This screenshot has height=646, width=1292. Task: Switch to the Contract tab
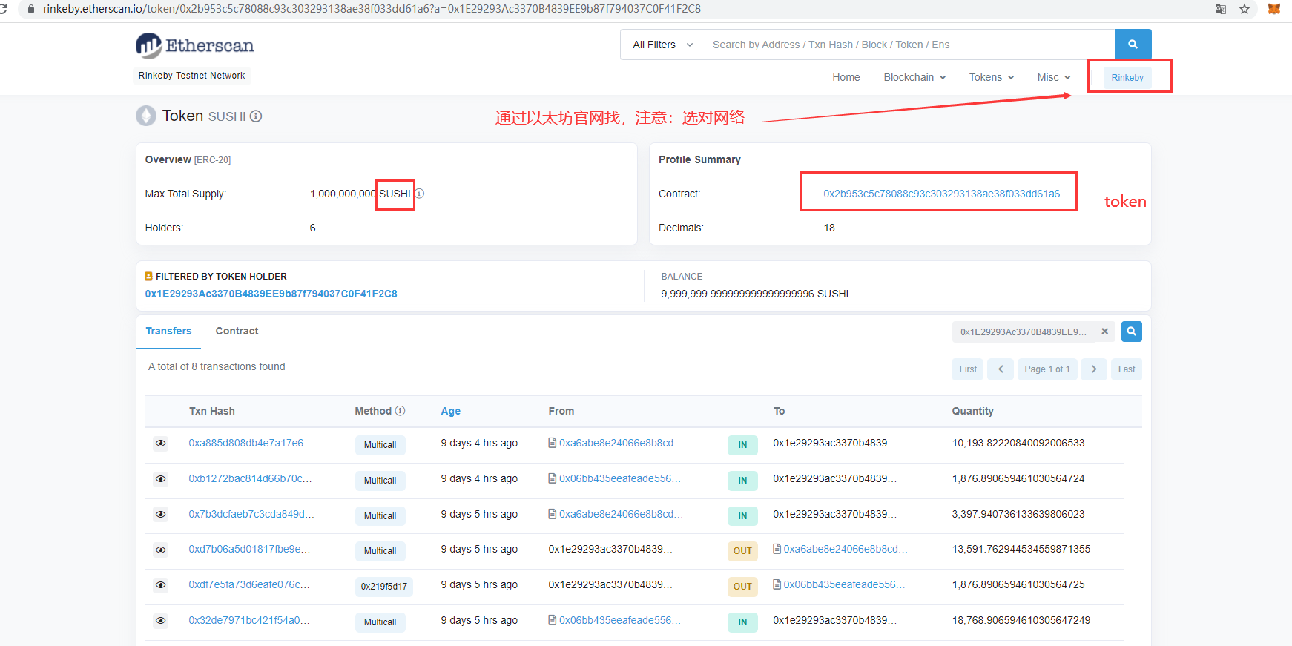(x=237, y=331)
